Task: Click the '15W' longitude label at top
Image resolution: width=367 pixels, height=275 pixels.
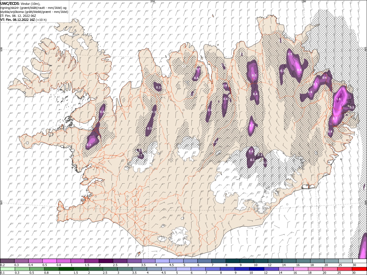Action: point(303,1)
